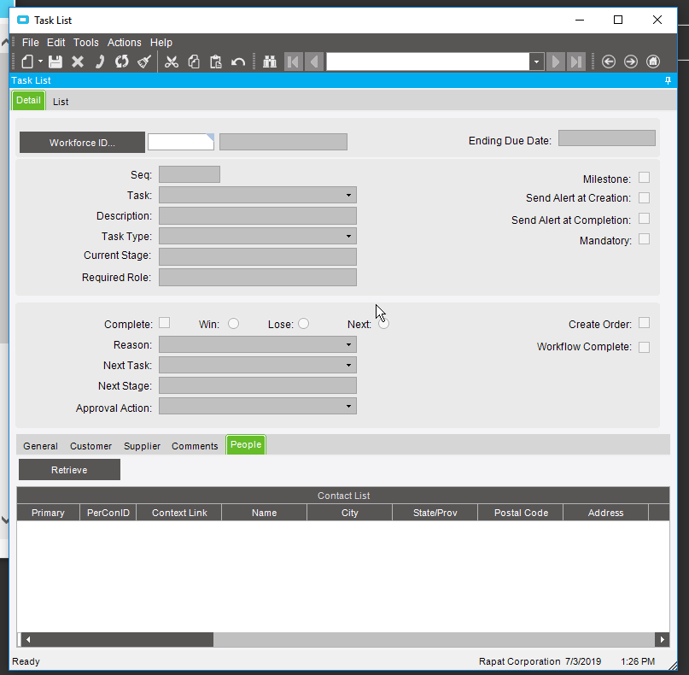This screenshot has width=689, height=675.
Task: Open the Reason dropdown list
Action: coord(348,344)
